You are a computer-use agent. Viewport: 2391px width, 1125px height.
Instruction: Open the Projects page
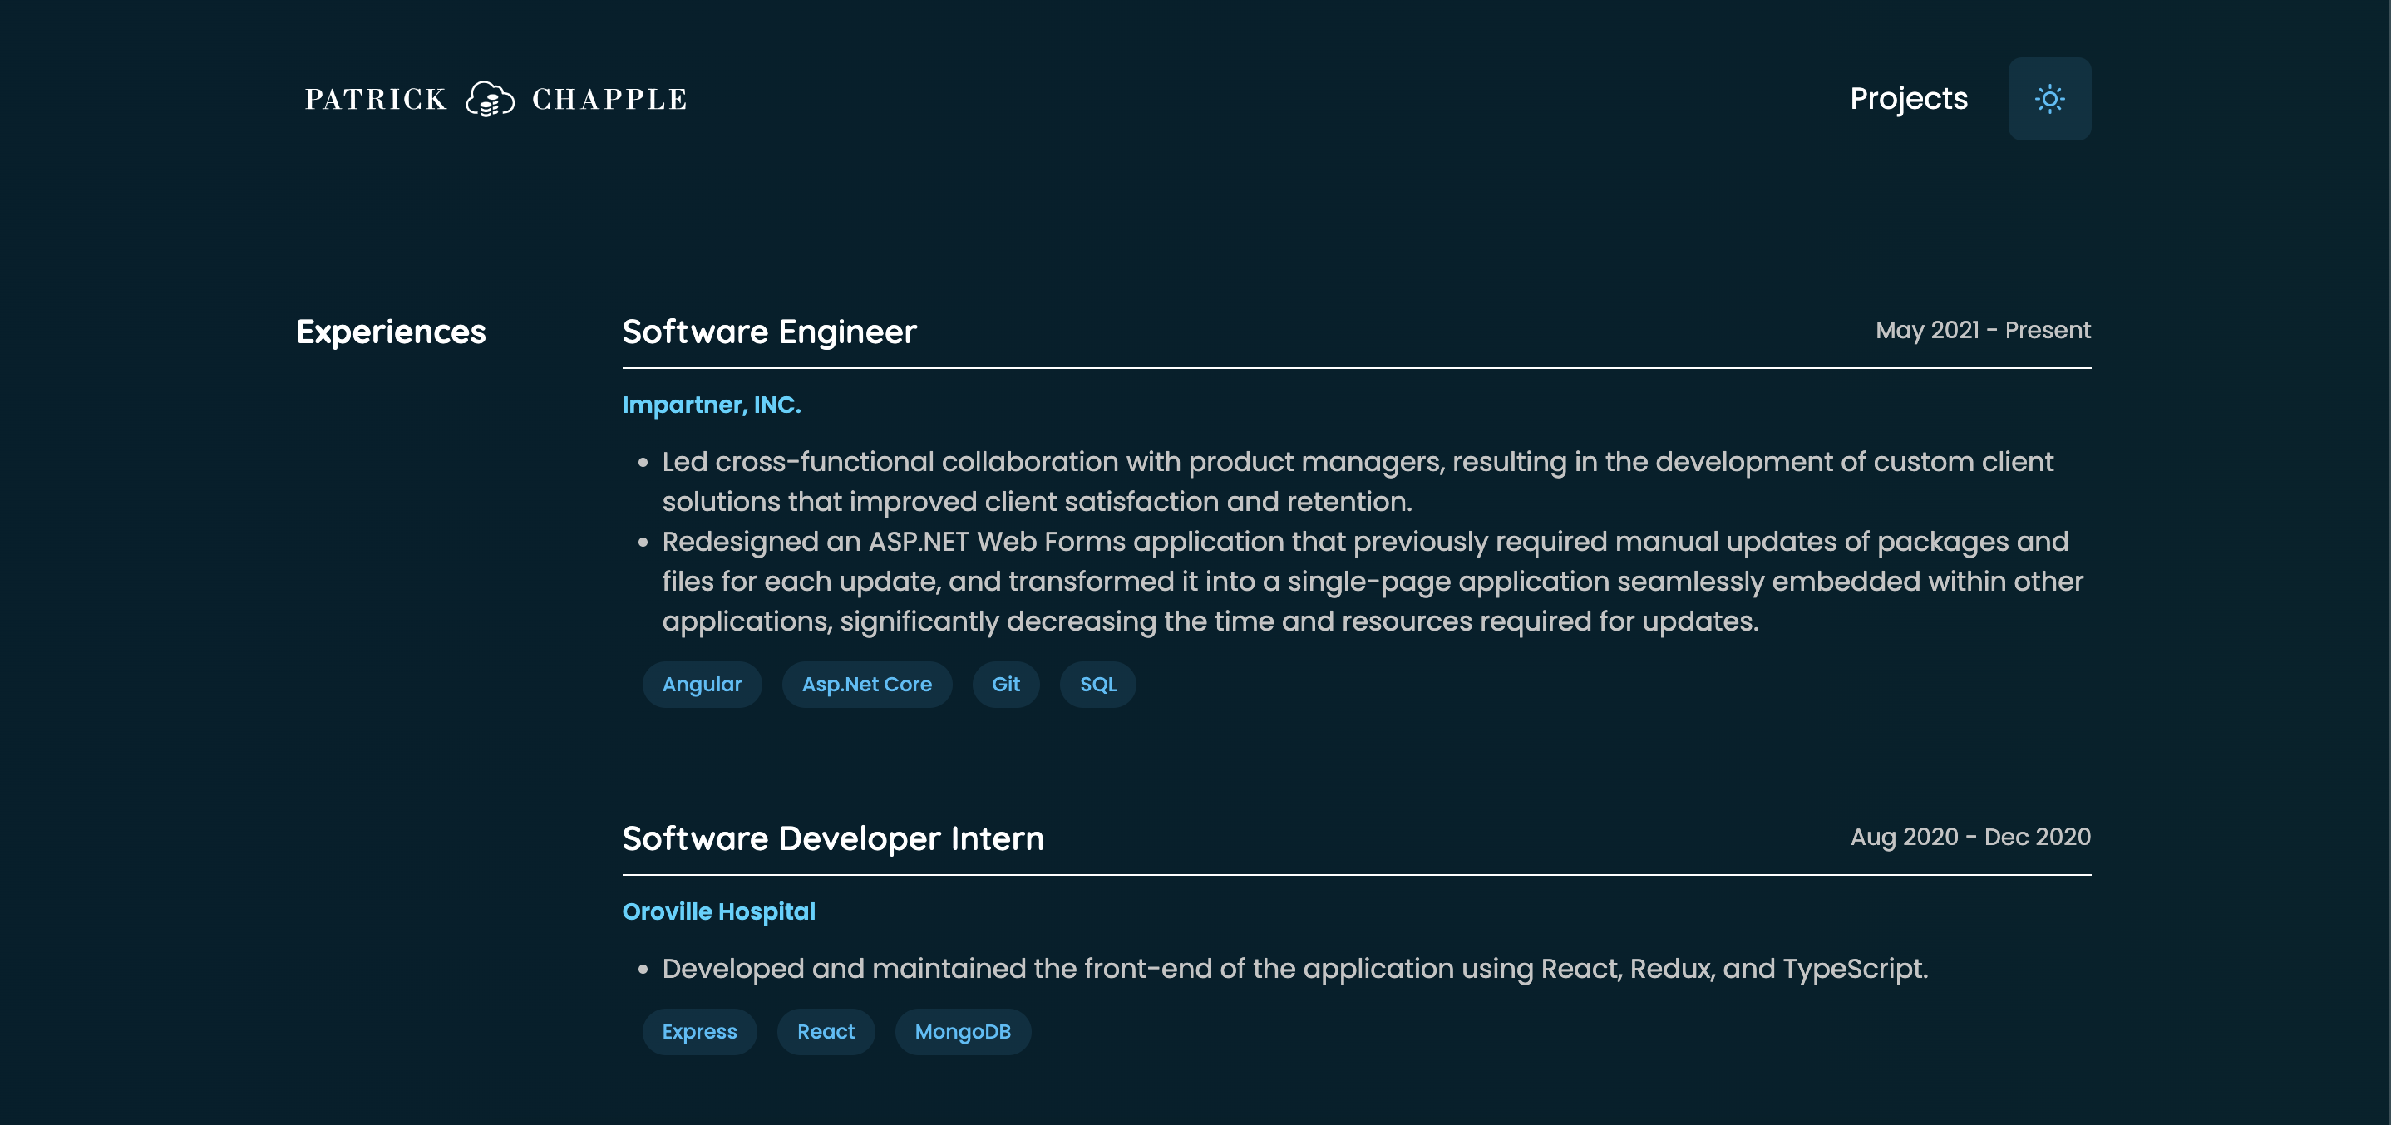click(x=1908, y=98)
